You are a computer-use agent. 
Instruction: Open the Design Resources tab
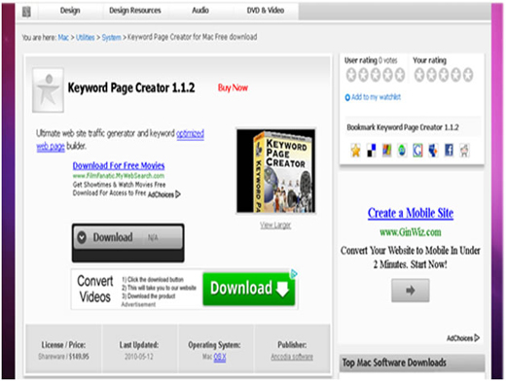(x=135, y=11)
